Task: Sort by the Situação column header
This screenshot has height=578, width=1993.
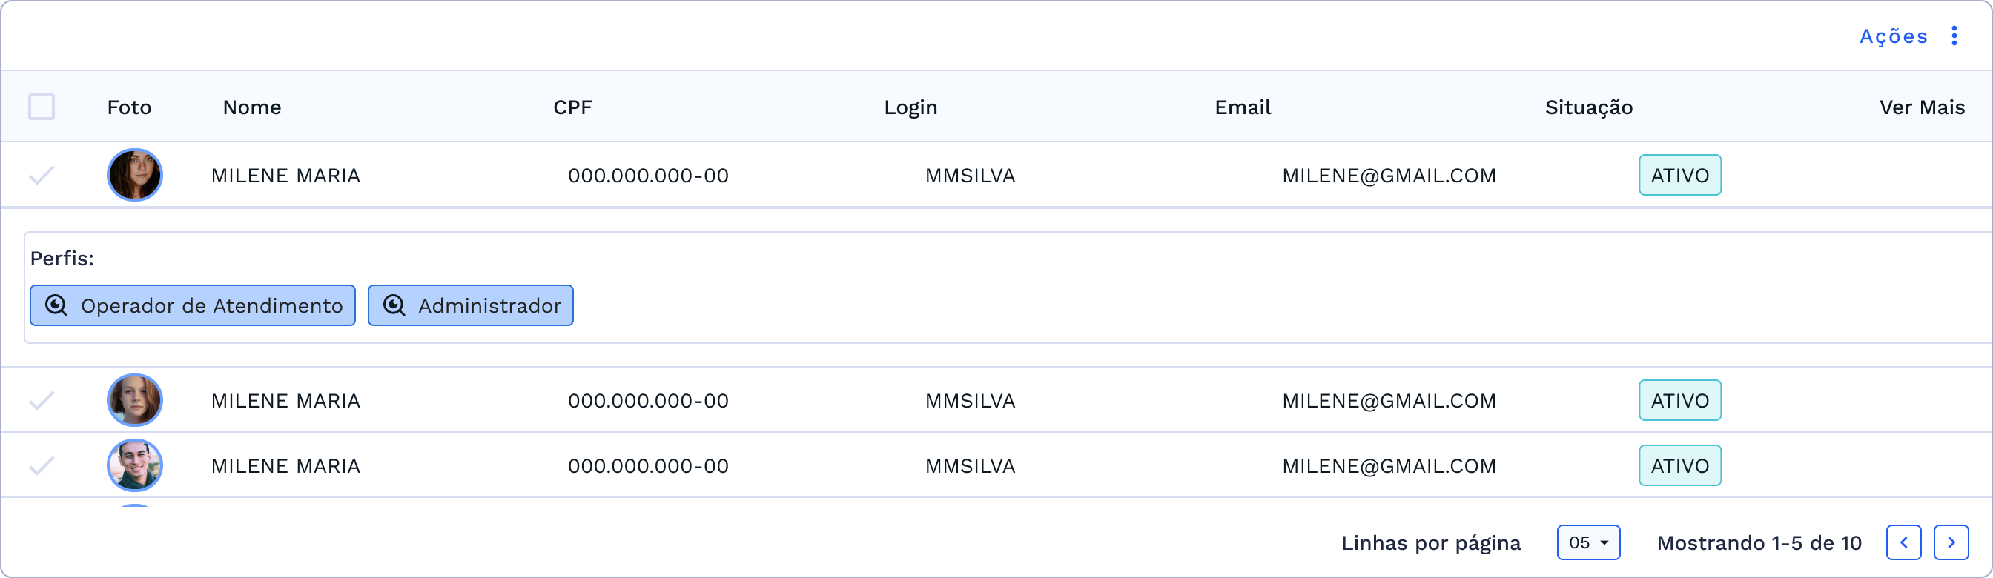Action: tap(1588, 107)
